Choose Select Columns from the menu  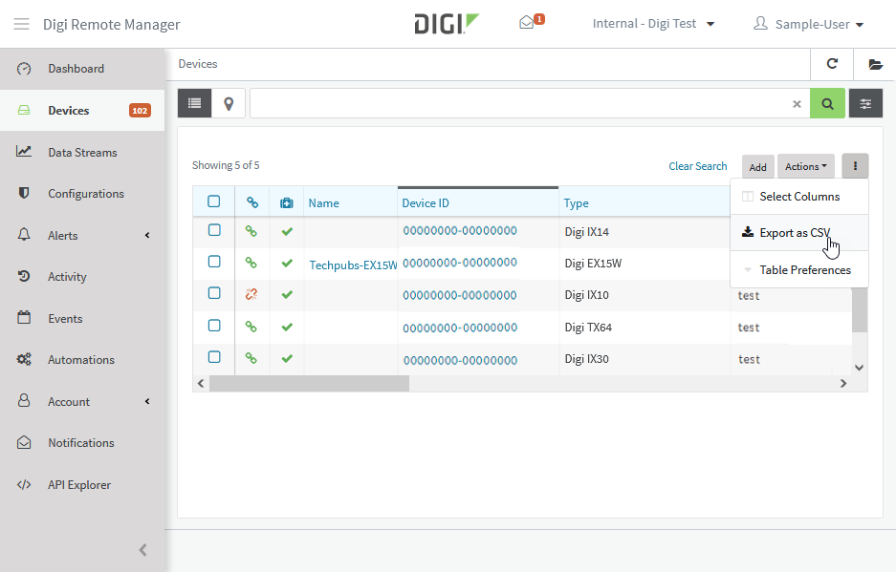tap(798, 197)
